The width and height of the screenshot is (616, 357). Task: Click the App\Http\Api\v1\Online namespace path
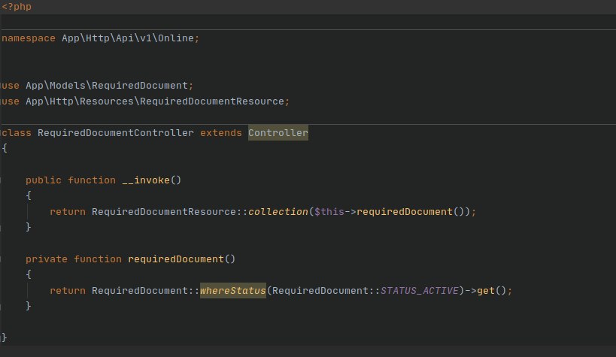(x=128, y=38)
